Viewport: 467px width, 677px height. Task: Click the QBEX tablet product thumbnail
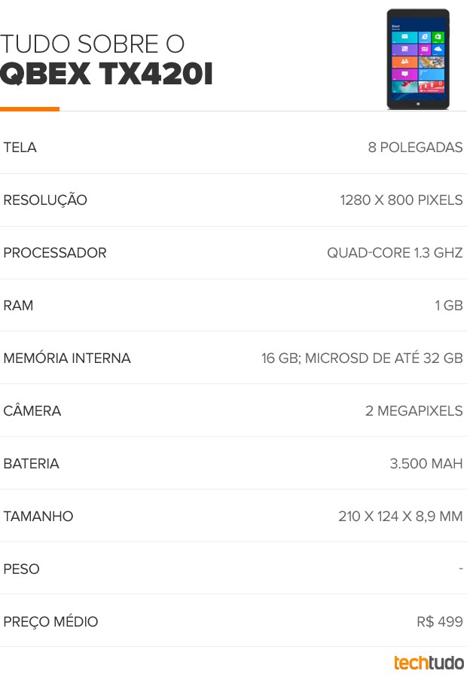[x=418, y=59]
